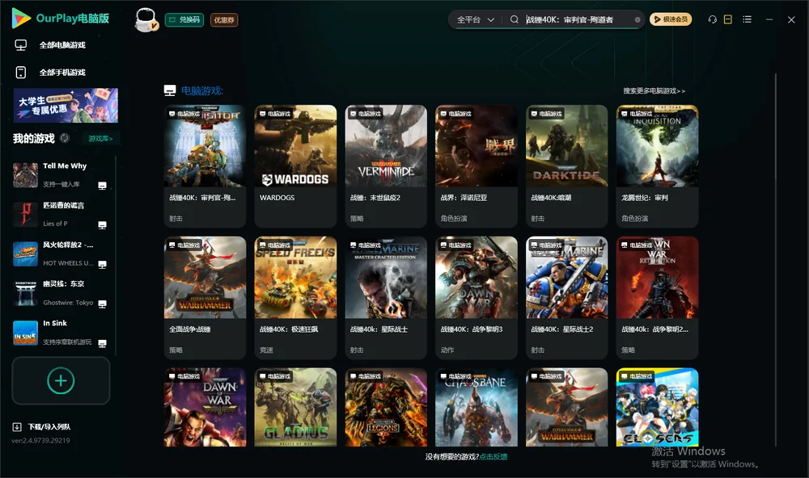
Task: Click the 兑换码 redeem code button
Action: click(x=184, y=20)
